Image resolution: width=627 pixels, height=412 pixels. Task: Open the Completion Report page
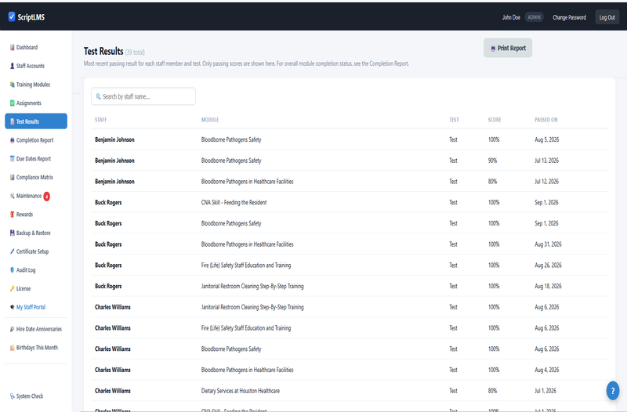tap(36, 140)
